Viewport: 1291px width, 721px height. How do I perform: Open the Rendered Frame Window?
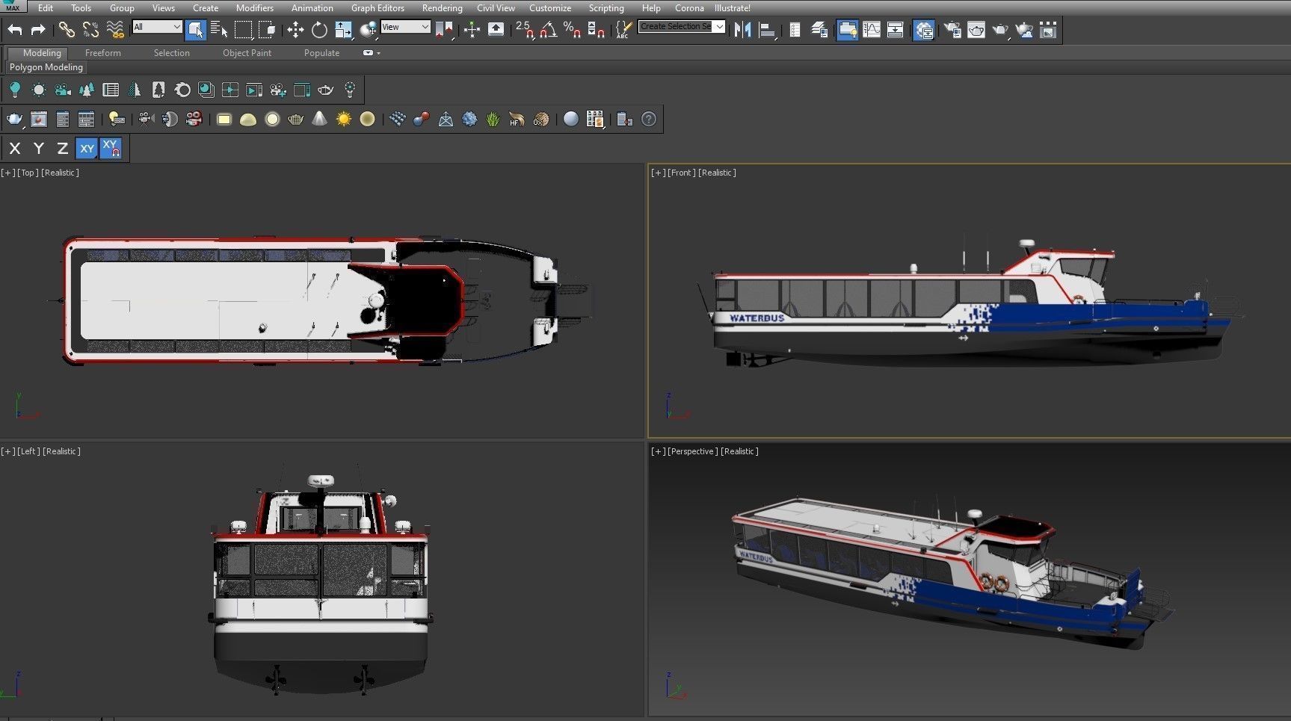tap(976, 30)
